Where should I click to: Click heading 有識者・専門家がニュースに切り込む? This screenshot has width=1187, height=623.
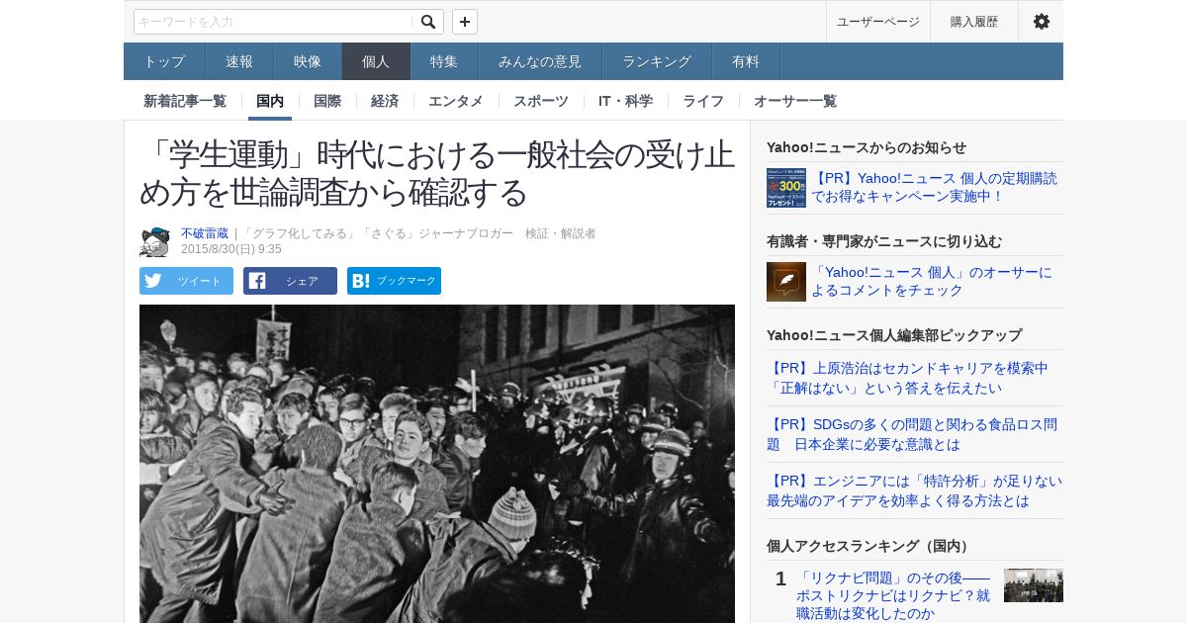pyautogui.click(x=884, y=241)
